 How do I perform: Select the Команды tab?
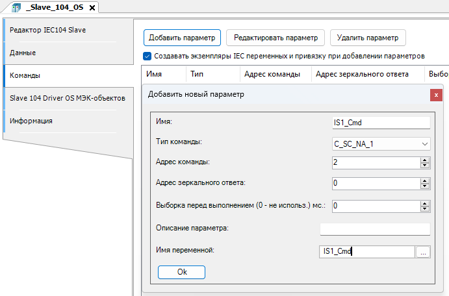[25, 75]
